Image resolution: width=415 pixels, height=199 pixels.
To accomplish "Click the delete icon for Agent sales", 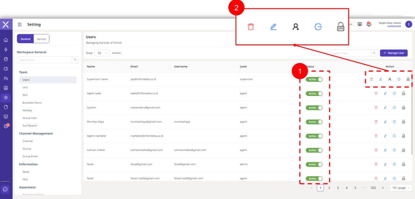I will pos(376,94).
